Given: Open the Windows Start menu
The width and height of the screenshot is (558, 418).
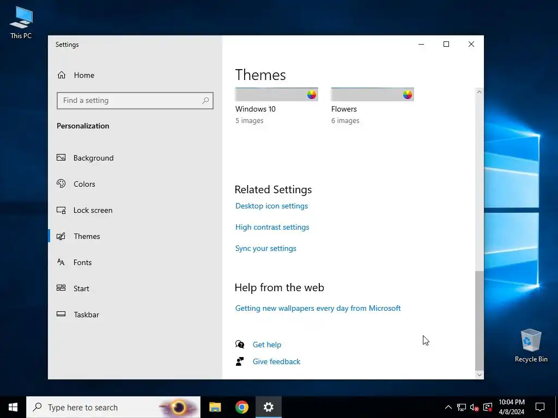Looking at the screenshot, I should click(13, 407).
